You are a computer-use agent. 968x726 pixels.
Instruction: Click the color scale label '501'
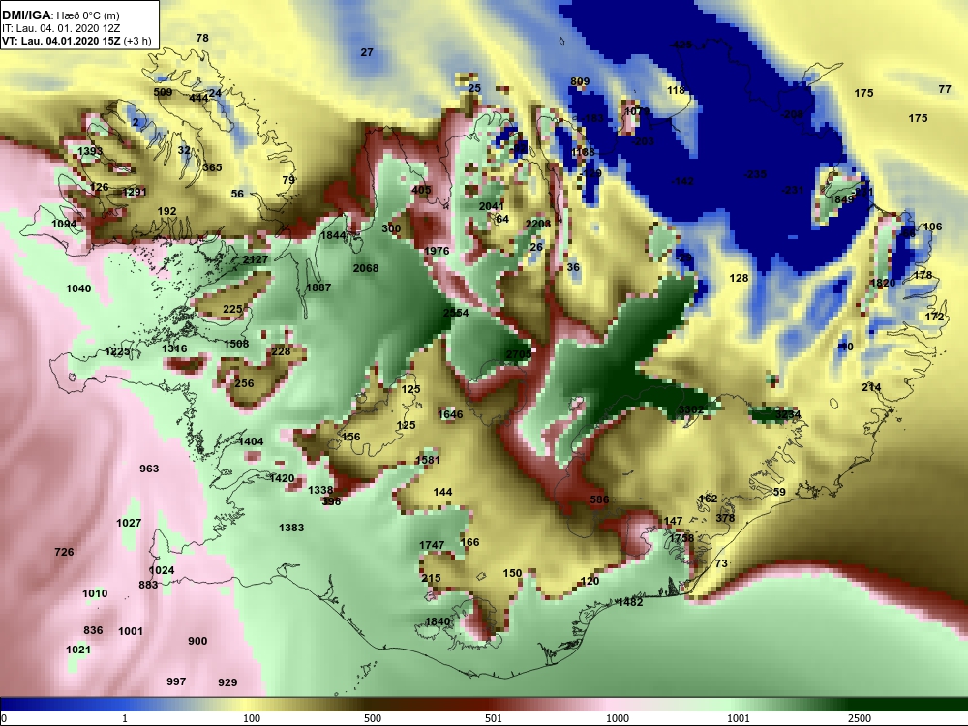pyautogui.click(x=494, y=718)
